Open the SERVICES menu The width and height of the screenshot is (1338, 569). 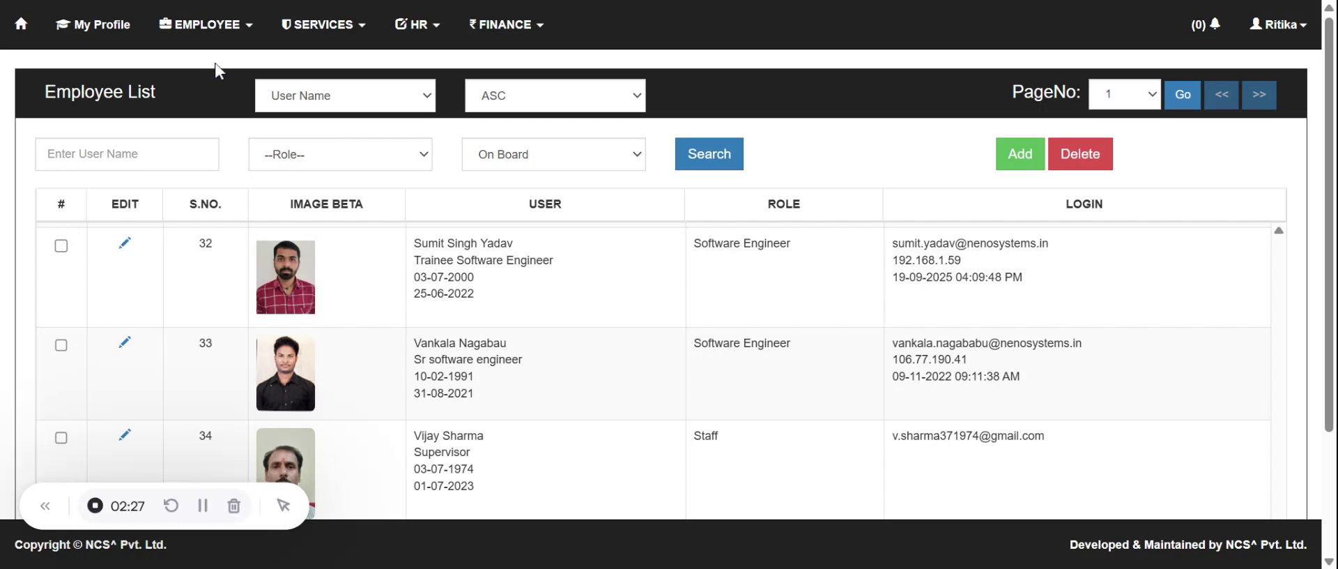[x=323, y=24]
